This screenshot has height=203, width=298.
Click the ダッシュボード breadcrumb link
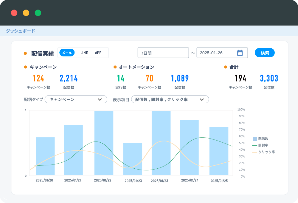pyautogui.click(x=20, y=31)
